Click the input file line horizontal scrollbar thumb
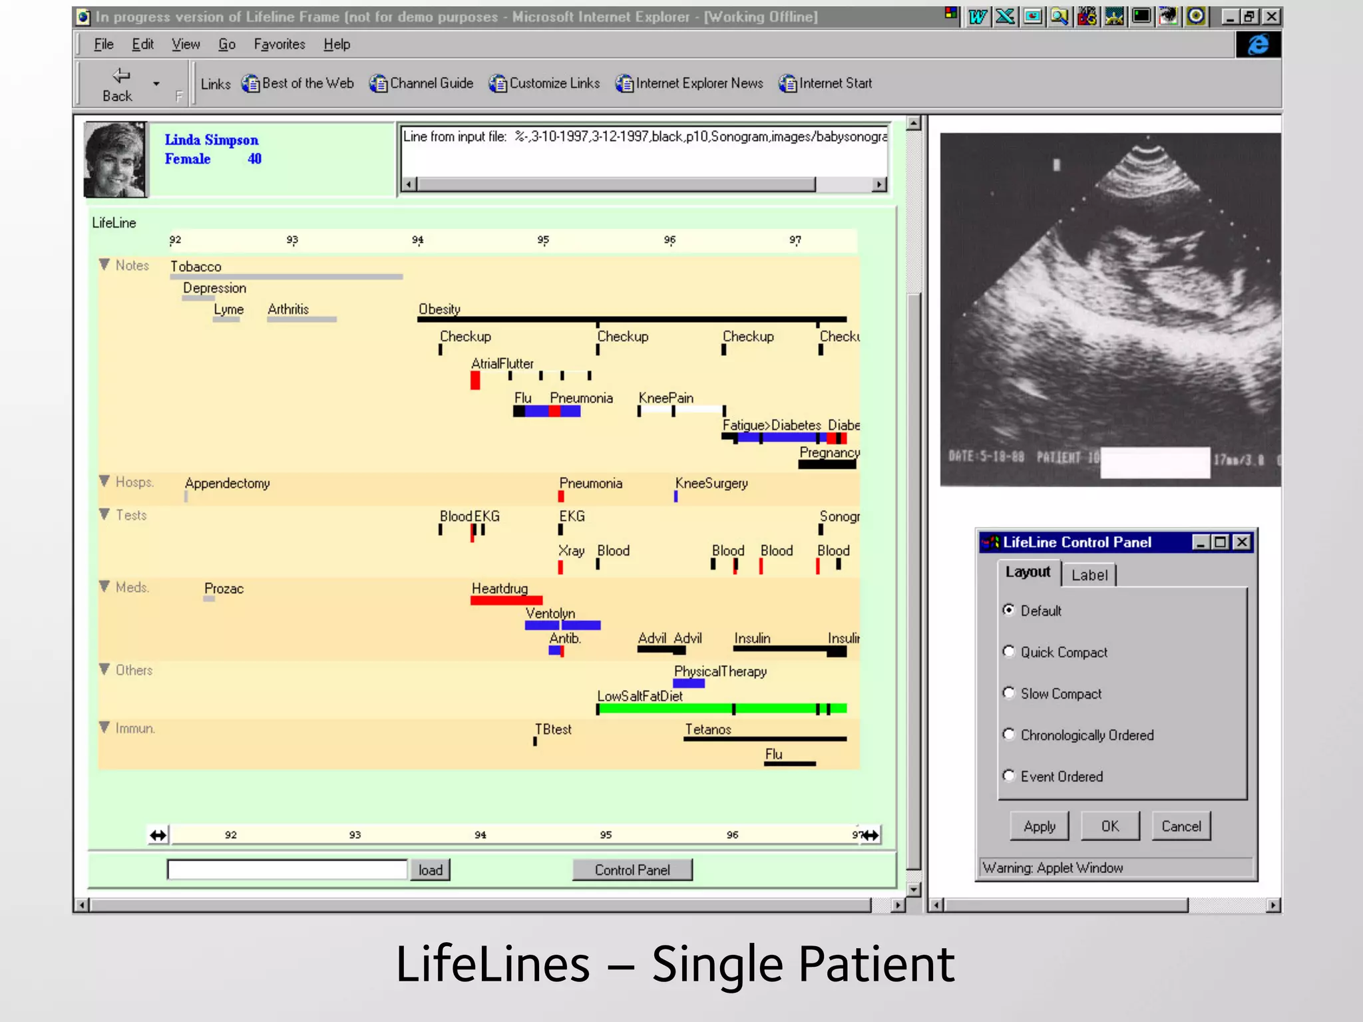Image resolution: width=1363 pixels, height=1022 pixels. tap(616, 184)
